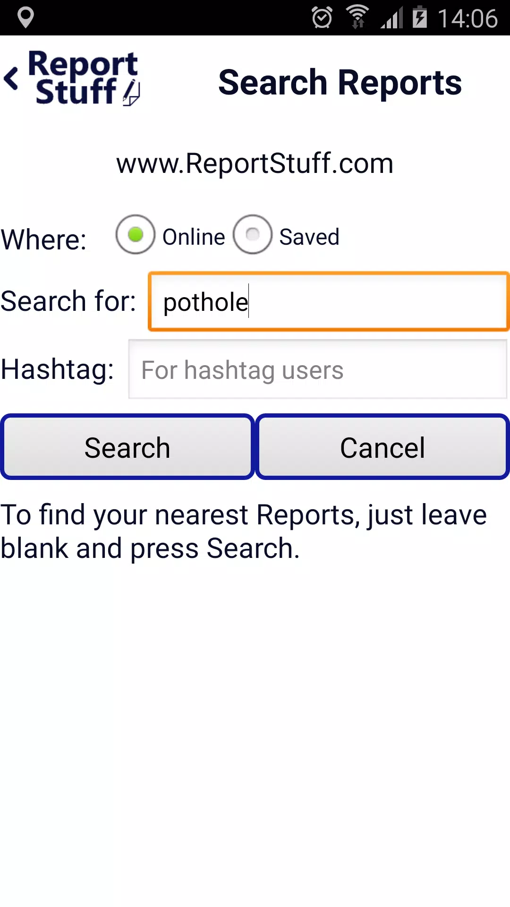The height and width of the screenshot is (907, 510).
Task: Tap the 14:06 clock display
Action: point(467,18)
